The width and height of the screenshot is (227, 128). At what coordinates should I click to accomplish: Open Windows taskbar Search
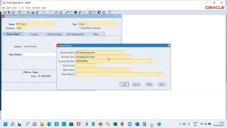(13, 124)
